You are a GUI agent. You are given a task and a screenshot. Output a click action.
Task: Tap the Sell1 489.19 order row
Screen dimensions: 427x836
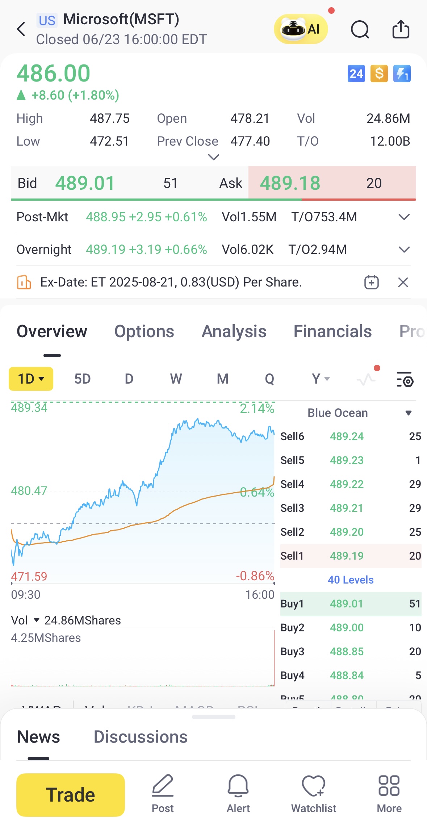pyautogui.click(x=351, y=556)
